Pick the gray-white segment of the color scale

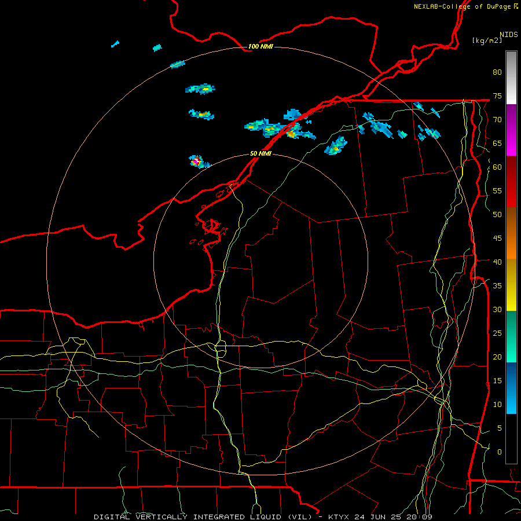(511, 78)
